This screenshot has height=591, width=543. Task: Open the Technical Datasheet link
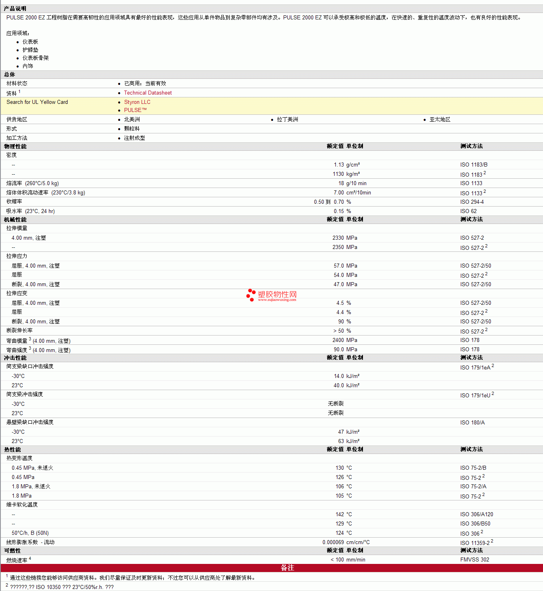pyautogui.click(x=148, y=93)
